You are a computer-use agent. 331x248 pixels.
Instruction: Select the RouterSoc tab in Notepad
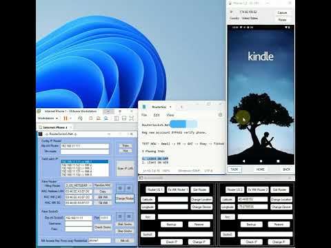pyautogui.click(x=159, y=107)
